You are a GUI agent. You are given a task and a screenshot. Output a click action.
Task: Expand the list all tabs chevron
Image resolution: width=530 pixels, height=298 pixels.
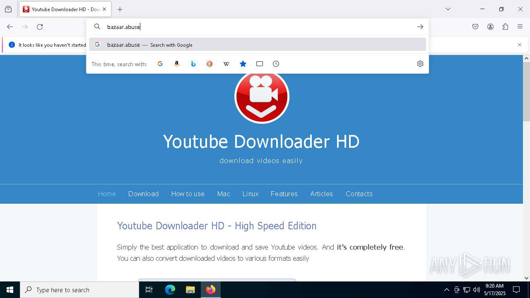(448, 9)
